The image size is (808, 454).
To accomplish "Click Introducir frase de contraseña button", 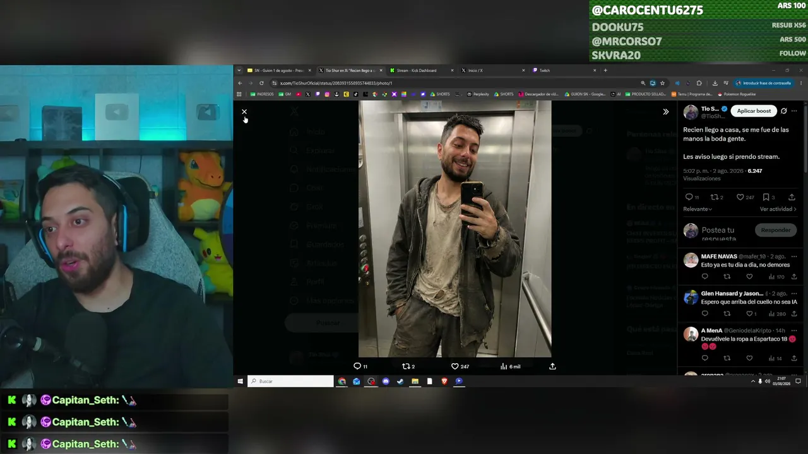I will pyautogui.click(x=763, y=83).
